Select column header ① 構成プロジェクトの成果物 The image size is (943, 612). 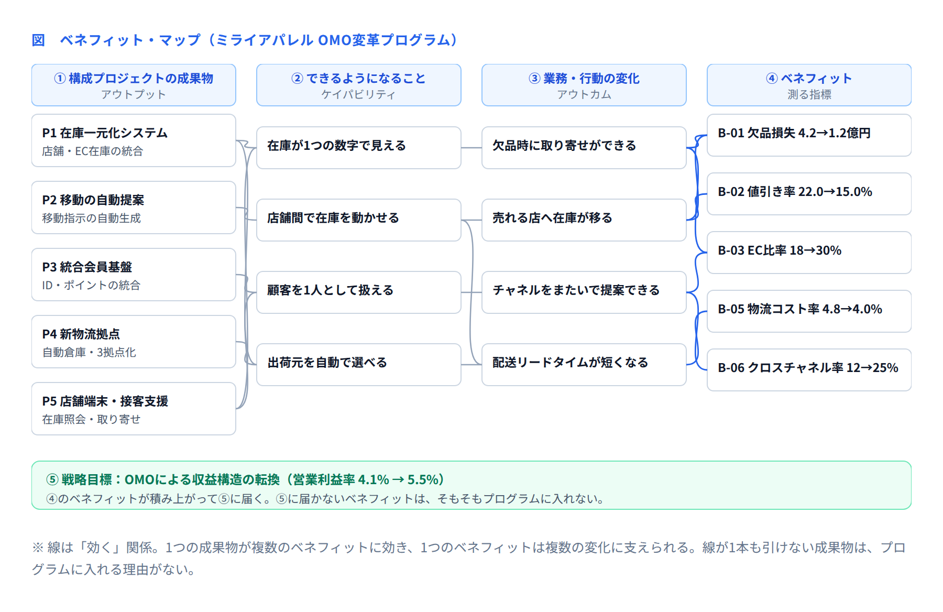point(134,85)
